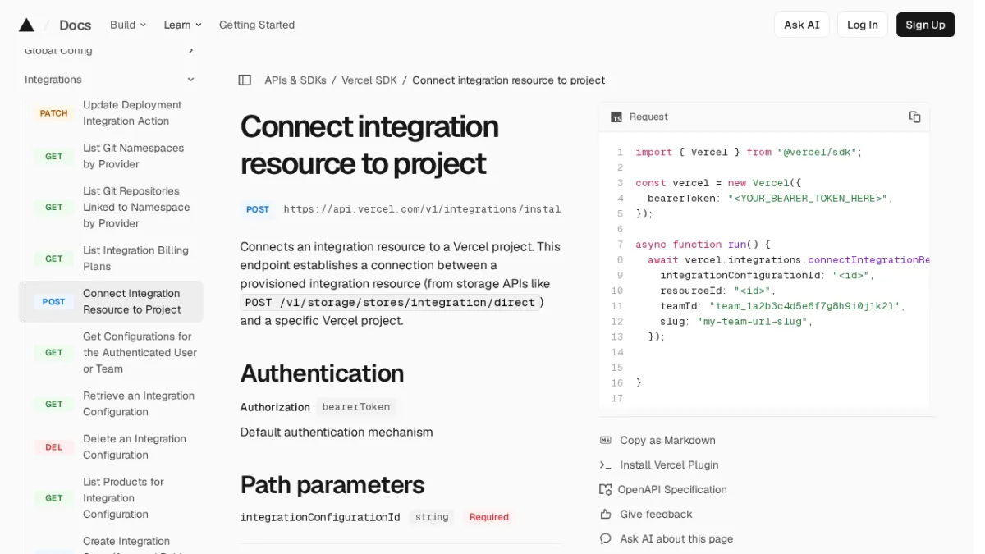Open the Getting Started page
The width and height of the screenshot is (985, 554).
pyautogui.click(x=257, y=25)
